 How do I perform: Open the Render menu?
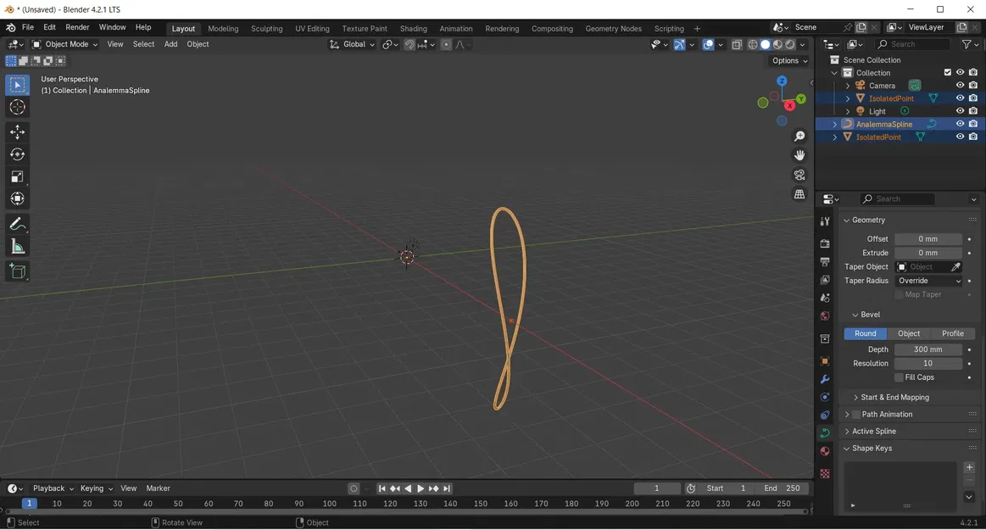tap(77, 27)
